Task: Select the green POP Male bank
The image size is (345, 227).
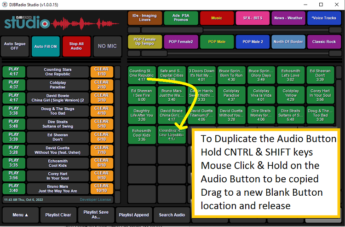Action: (x=217, y=41)
